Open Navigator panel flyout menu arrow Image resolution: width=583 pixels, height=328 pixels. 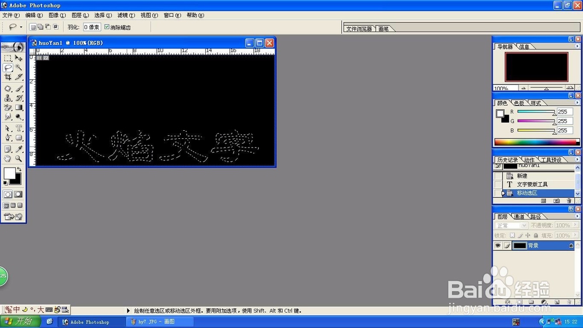point(577,46)
